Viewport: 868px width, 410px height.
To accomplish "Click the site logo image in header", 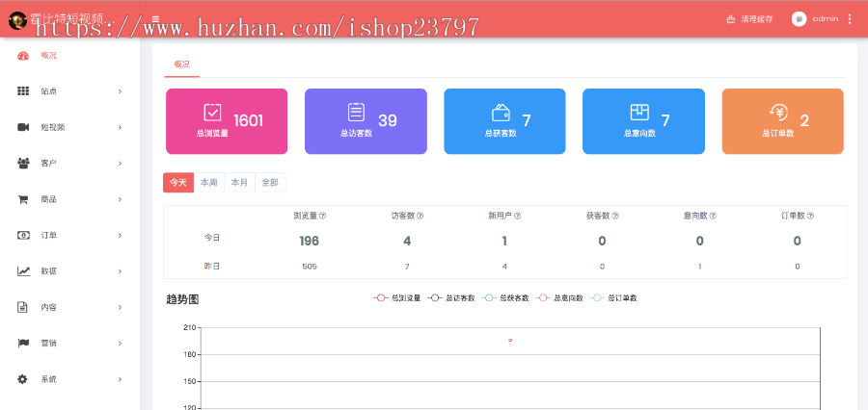I will (x=17, y=20).
